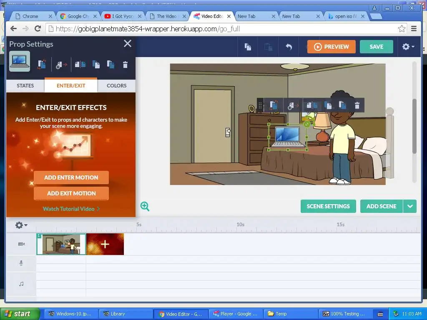Click laptop prop preview in Prop Settings
427x320 pixels.
click(20, 62)
